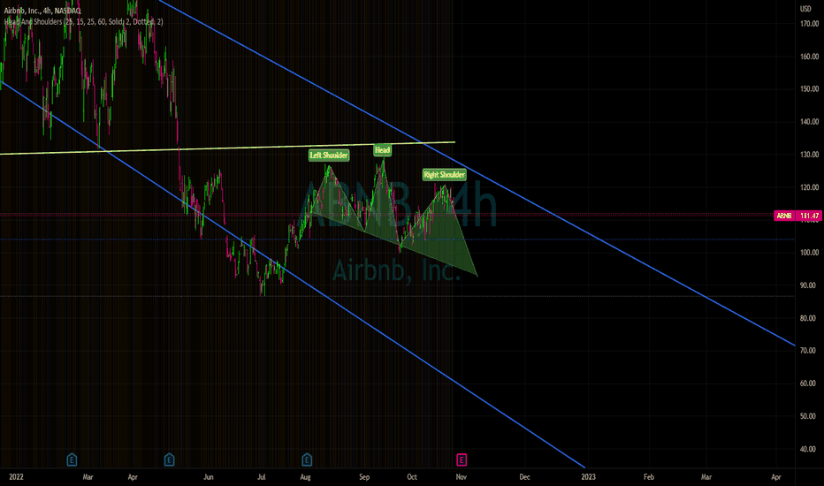Click the 80.00 price axis label
Image resolution: width=824 pixels, height=486 pixels.
(808, 318)
